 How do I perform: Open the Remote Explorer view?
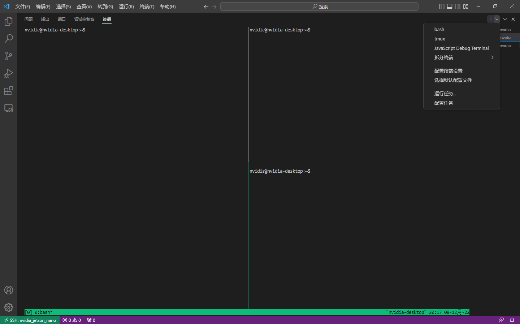[x=9, y=108]
